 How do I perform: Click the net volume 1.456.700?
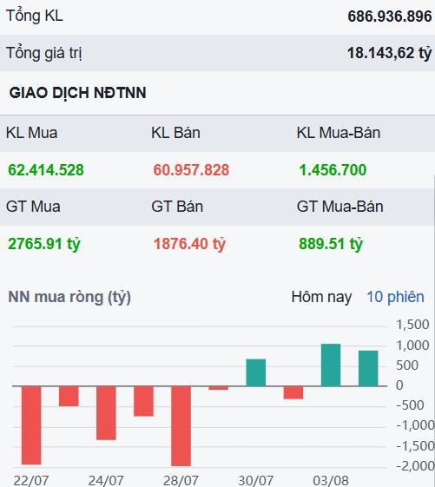click(333, 170)
